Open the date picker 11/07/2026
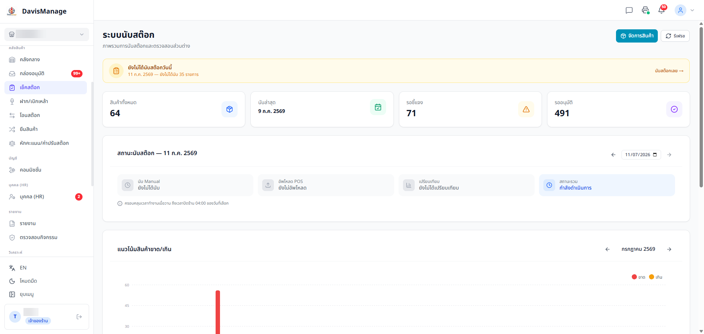704x334 pixels. click(x=641, y=155)
